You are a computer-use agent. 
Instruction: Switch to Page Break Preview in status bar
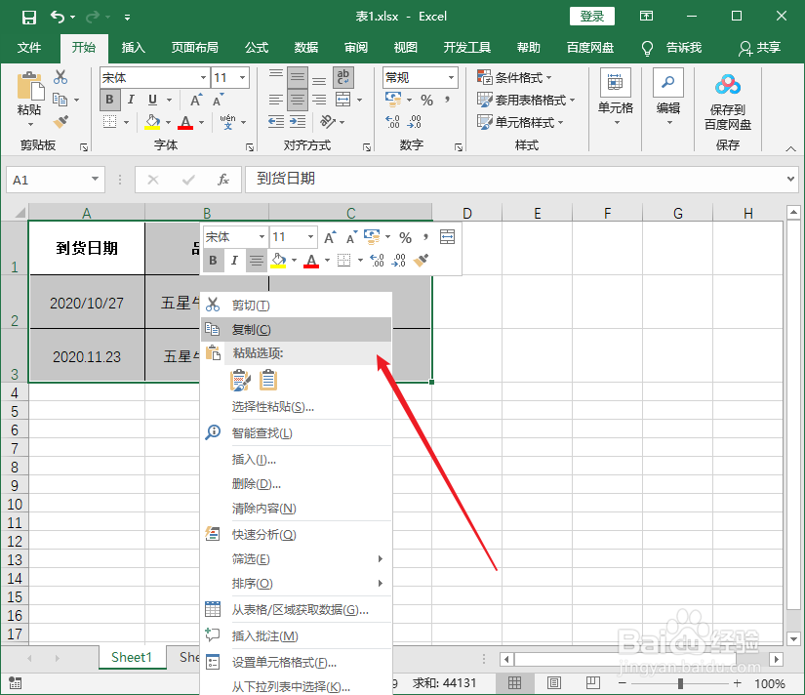click(x=593, y=682)
